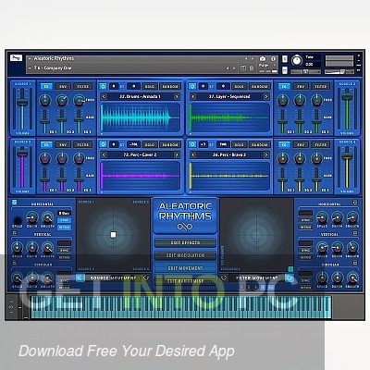Click Random on Source 4
The width and height of the screenshot is (370, 370).
click(x=260, y=144)
